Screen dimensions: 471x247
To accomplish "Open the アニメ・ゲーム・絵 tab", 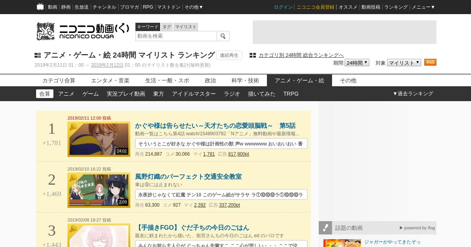I will tap(299, 80).
